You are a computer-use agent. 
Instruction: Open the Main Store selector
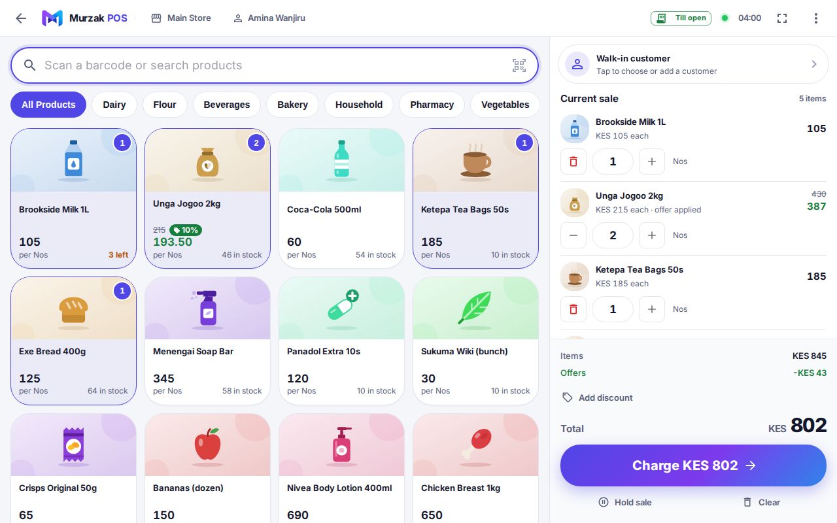[x=181, y=18]
